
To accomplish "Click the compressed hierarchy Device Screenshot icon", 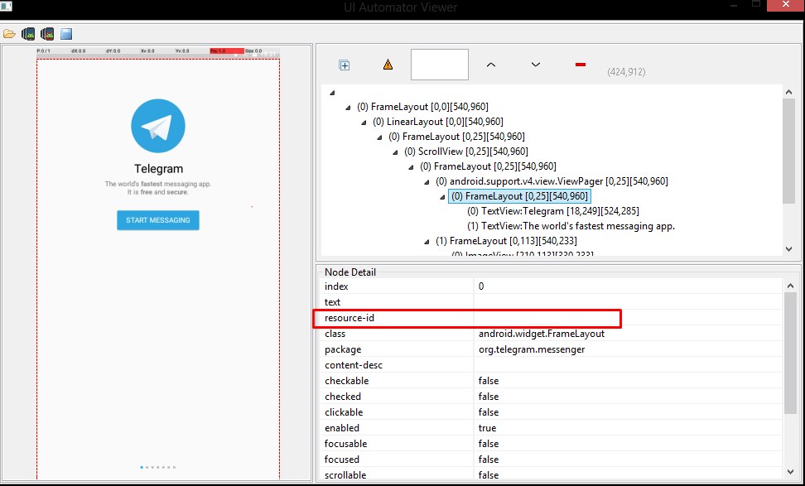I will tap(47, 35).
